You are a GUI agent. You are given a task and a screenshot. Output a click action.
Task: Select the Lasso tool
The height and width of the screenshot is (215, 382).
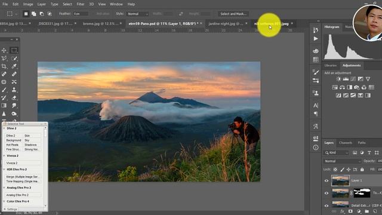(x=4, y=59)
